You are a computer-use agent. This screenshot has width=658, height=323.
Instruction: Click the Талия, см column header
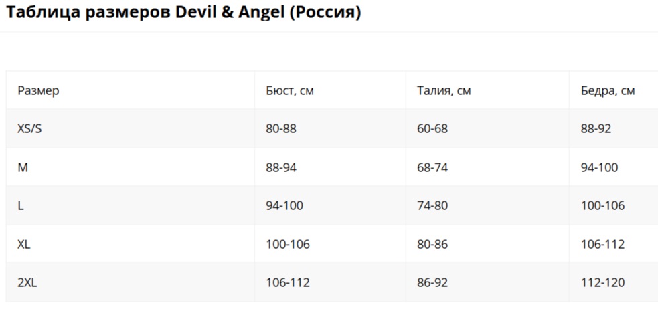tap(444, 90)
